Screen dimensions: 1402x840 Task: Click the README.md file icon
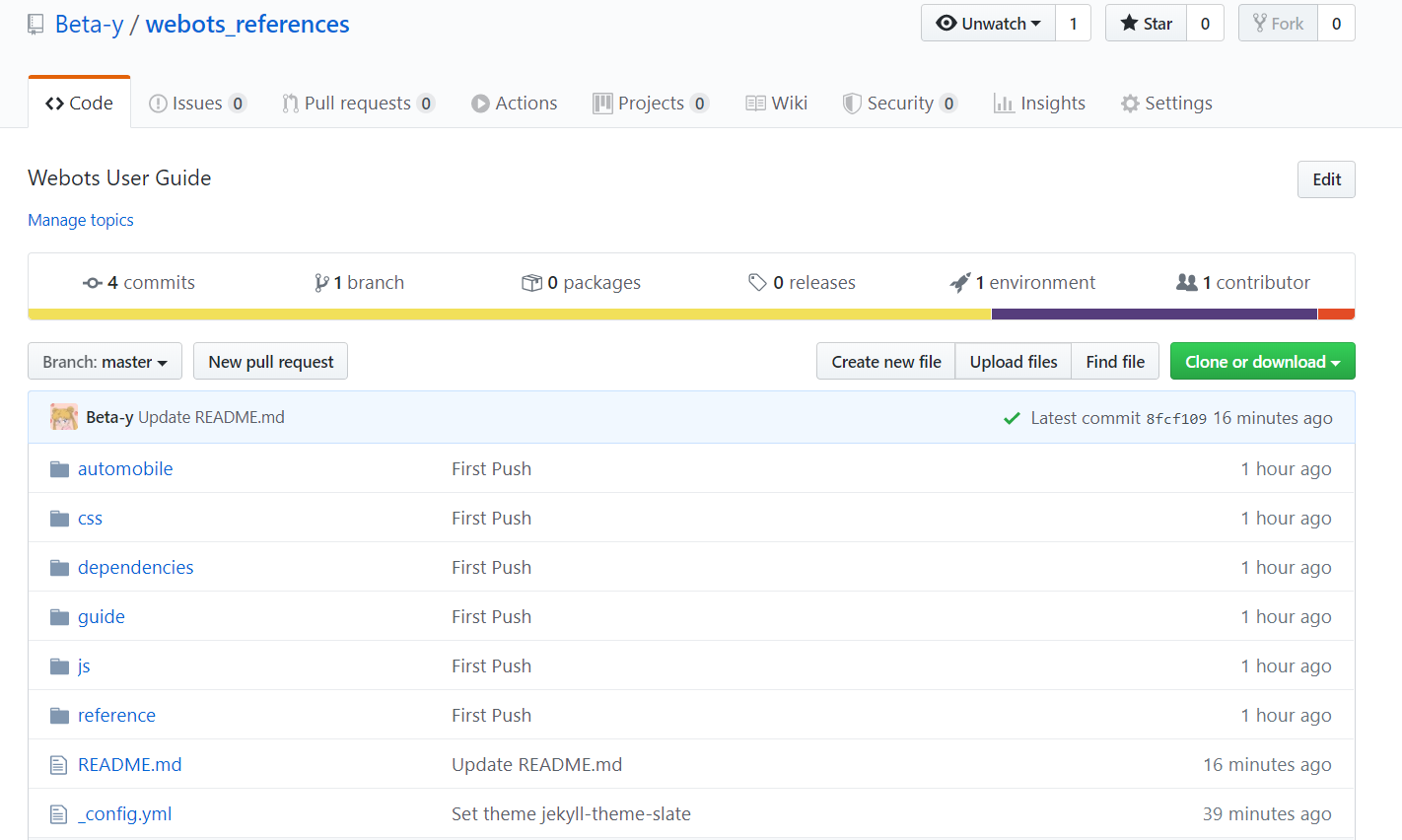59,764
